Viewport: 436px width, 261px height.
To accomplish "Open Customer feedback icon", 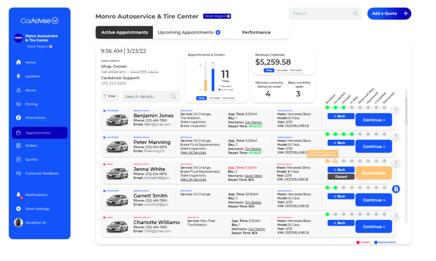I will (18, 173).
